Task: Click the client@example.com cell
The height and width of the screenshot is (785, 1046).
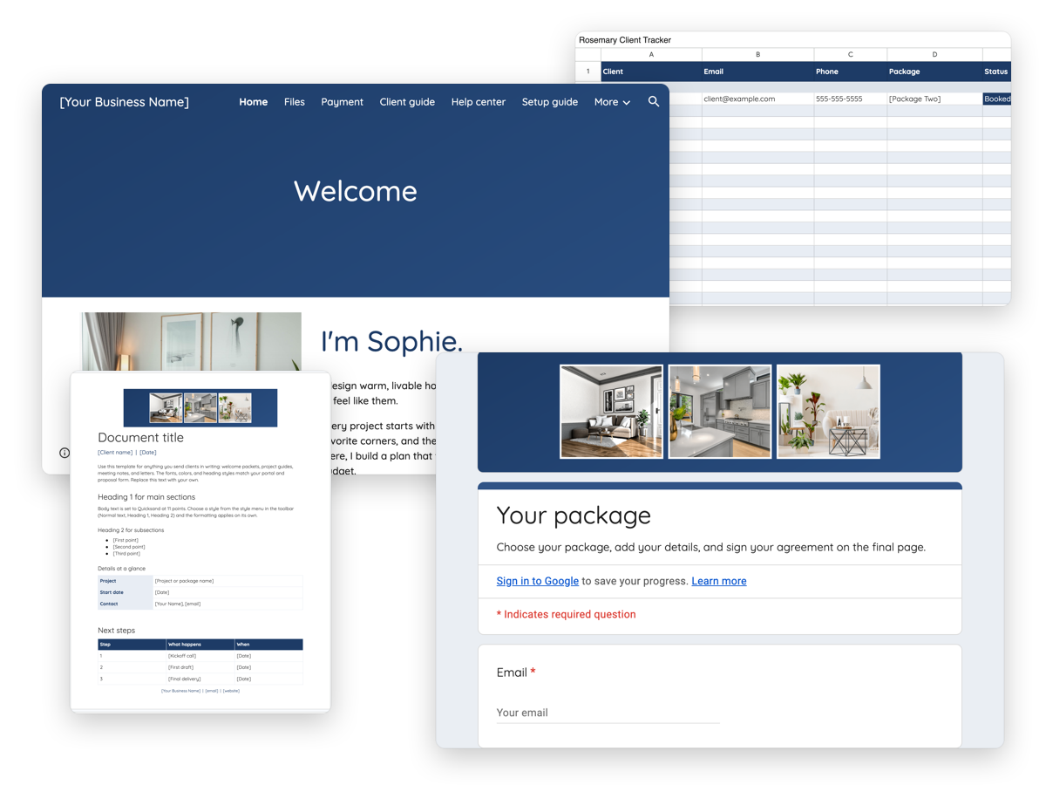Action: tap(757, 99)
